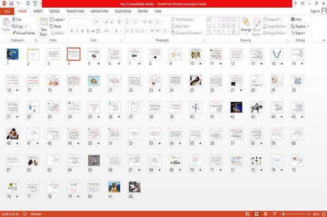This screenshot has width=327, height=217.
Task: Toggle Bold formatting
Action: (x=72, y=31)
